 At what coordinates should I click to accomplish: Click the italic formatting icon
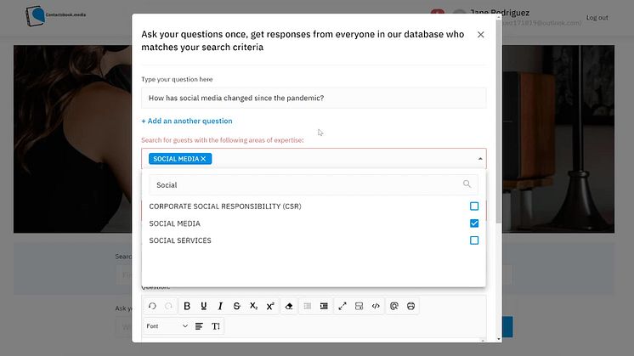(220, 306)
